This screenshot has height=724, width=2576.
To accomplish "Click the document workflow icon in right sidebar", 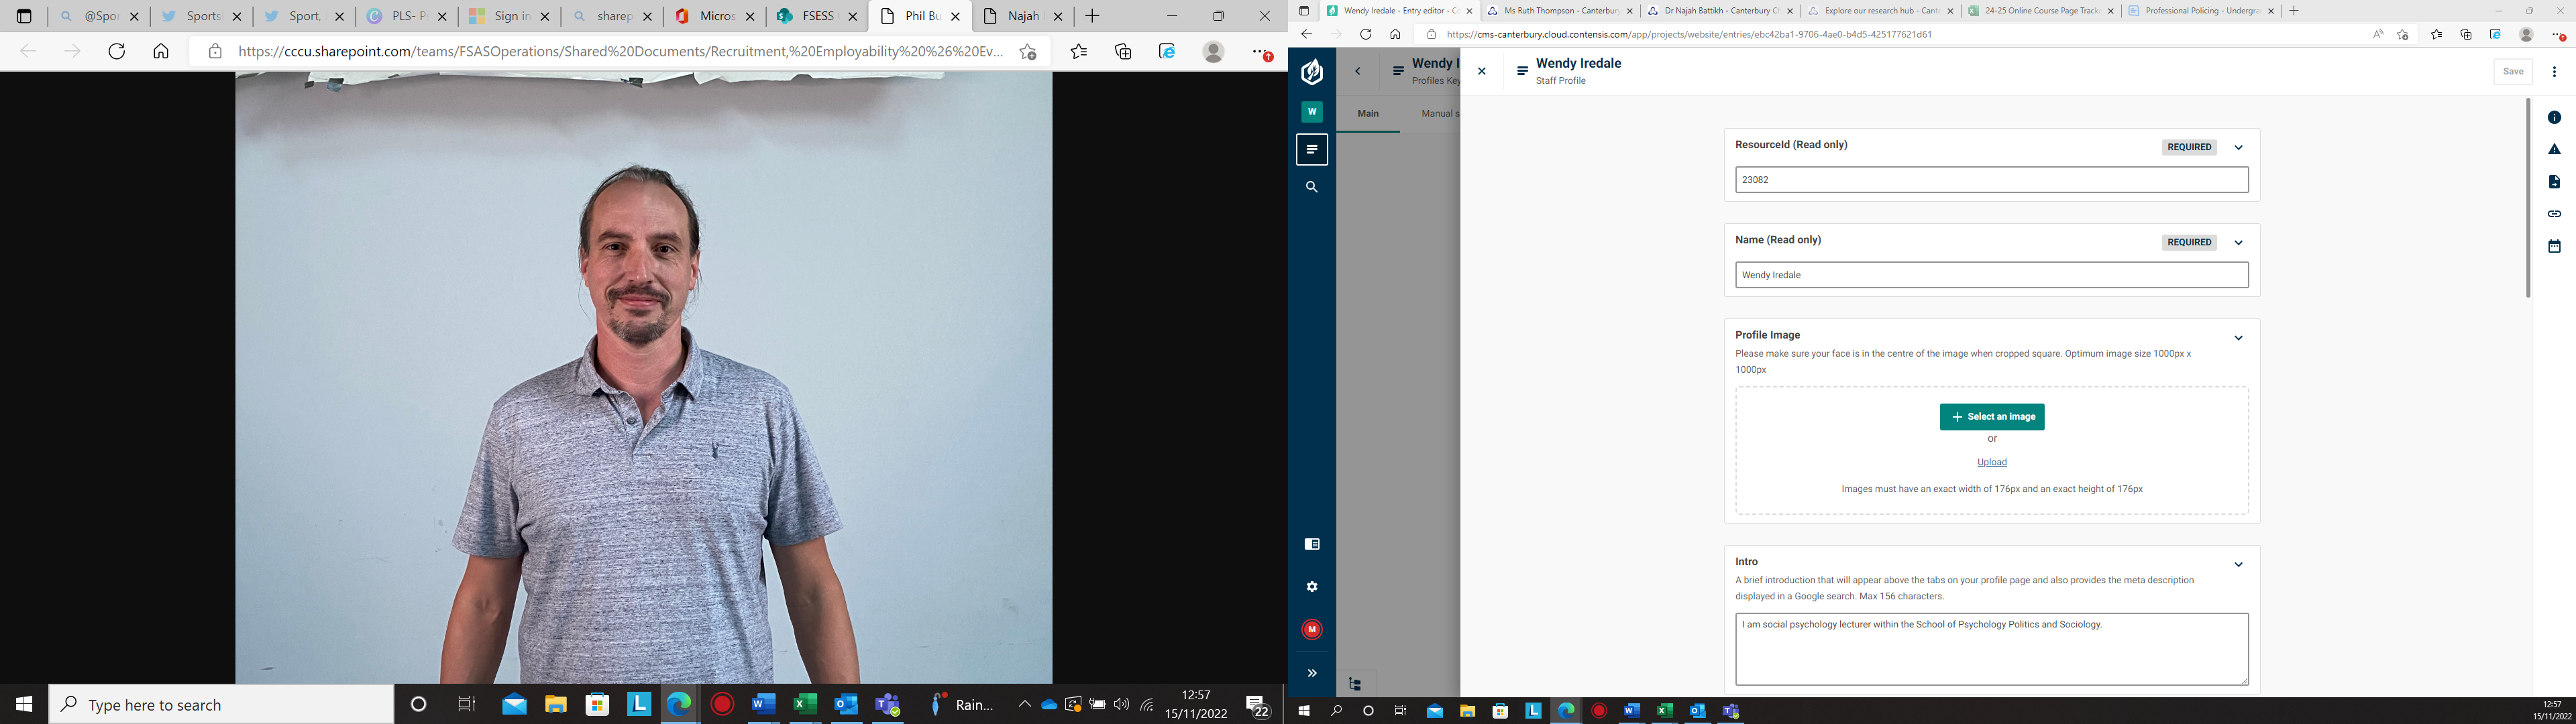I will pyautogui.click(x=2553, y=182).
